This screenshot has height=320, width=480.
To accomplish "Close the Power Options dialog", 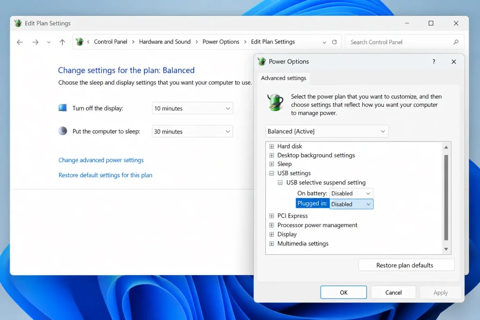I will coord(454,62).
